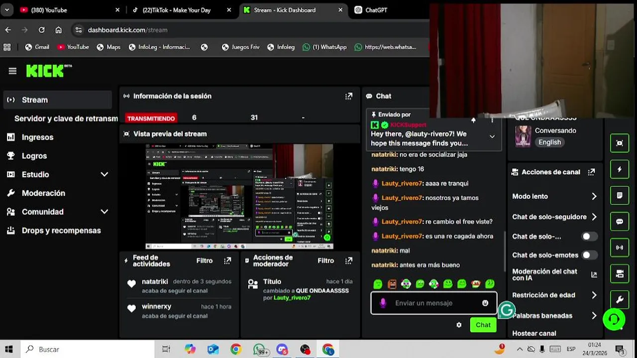Open Moderación del chat con IA external link
The width and height of the screenshot is (637, 358).
(594, 274)
